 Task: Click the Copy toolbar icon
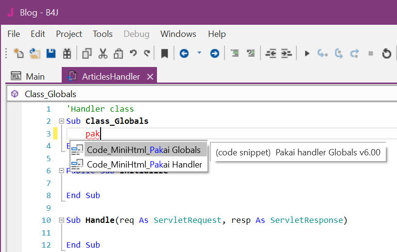point(87,53)
